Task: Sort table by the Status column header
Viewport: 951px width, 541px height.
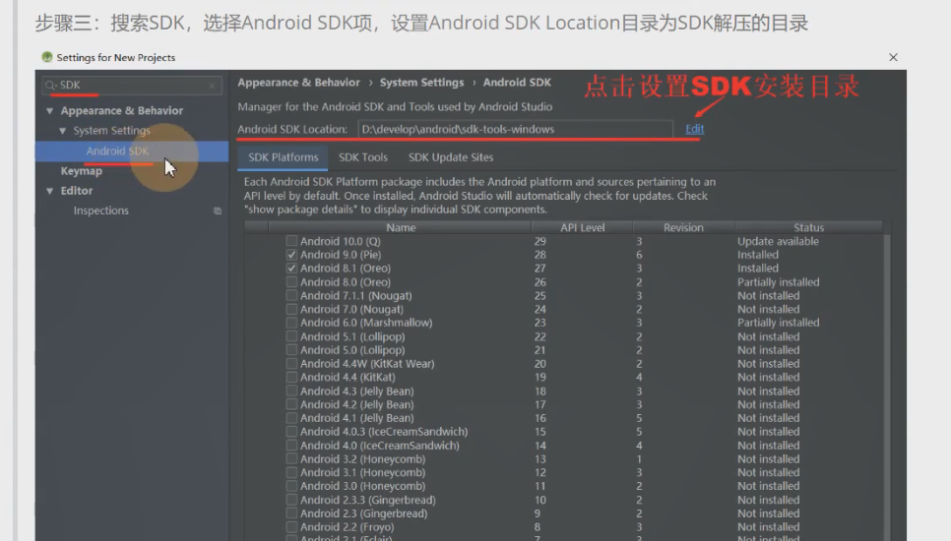Action: click(808, 228)
